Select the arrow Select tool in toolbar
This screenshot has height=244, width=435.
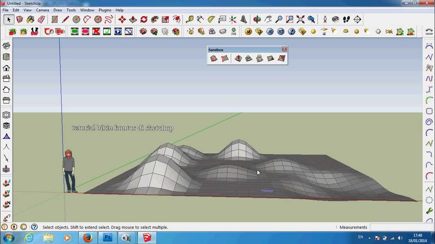click(x=9, y=20)
